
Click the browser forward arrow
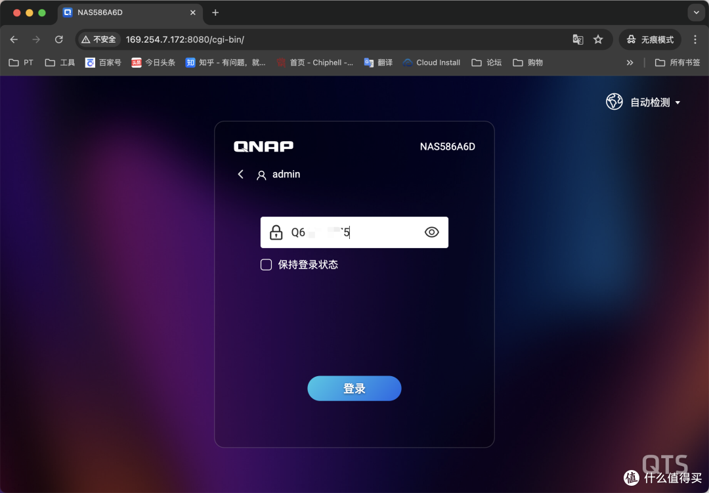[36, 40]
